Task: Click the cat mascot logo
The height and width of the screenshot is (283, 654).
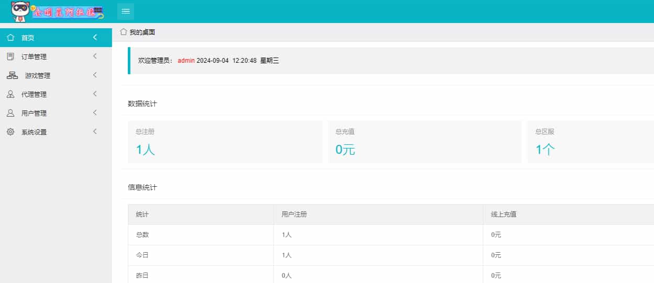Action: tap(21, 11)
